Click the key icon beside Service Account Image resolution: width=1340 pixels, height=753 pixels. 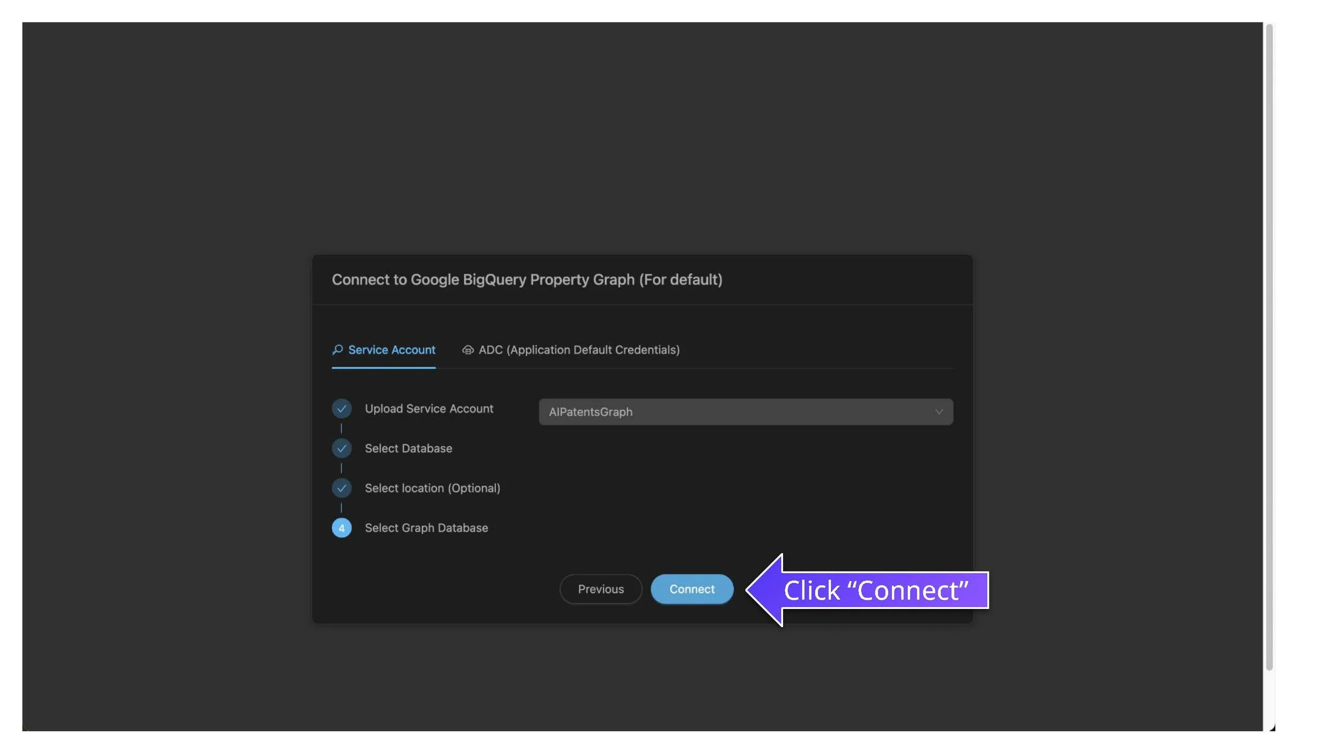click(337, 350)
